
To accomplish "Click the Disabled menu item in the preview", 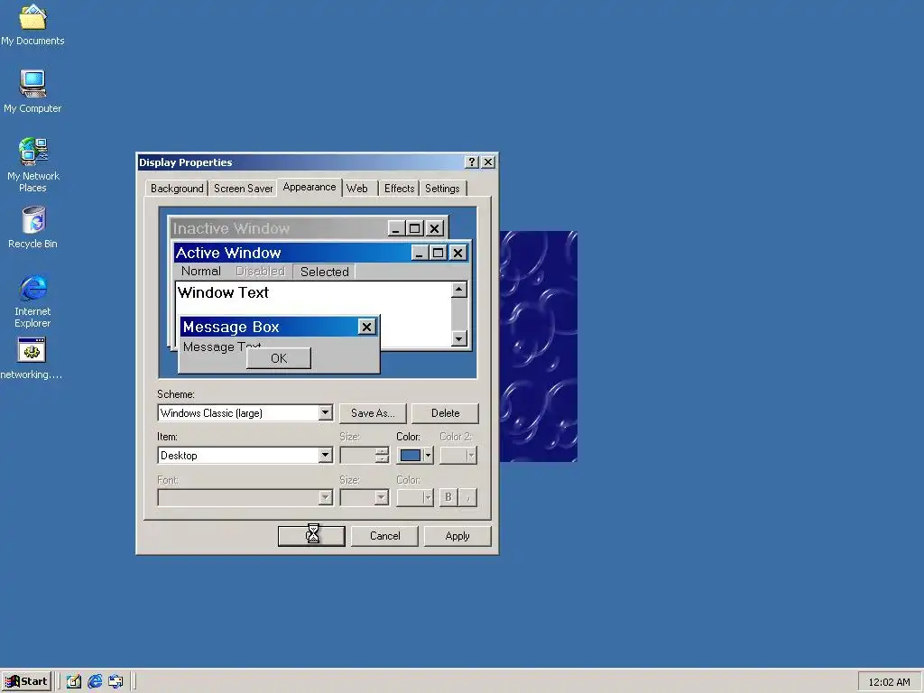I will 260,271.
